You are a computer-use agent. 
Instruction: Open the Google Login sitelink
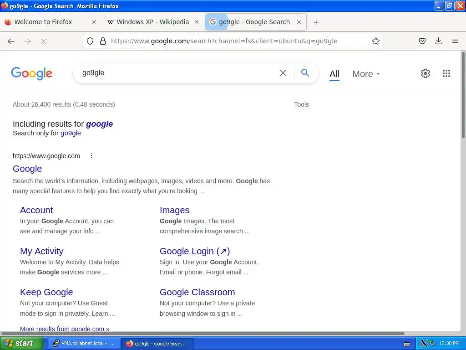point(195,251)
